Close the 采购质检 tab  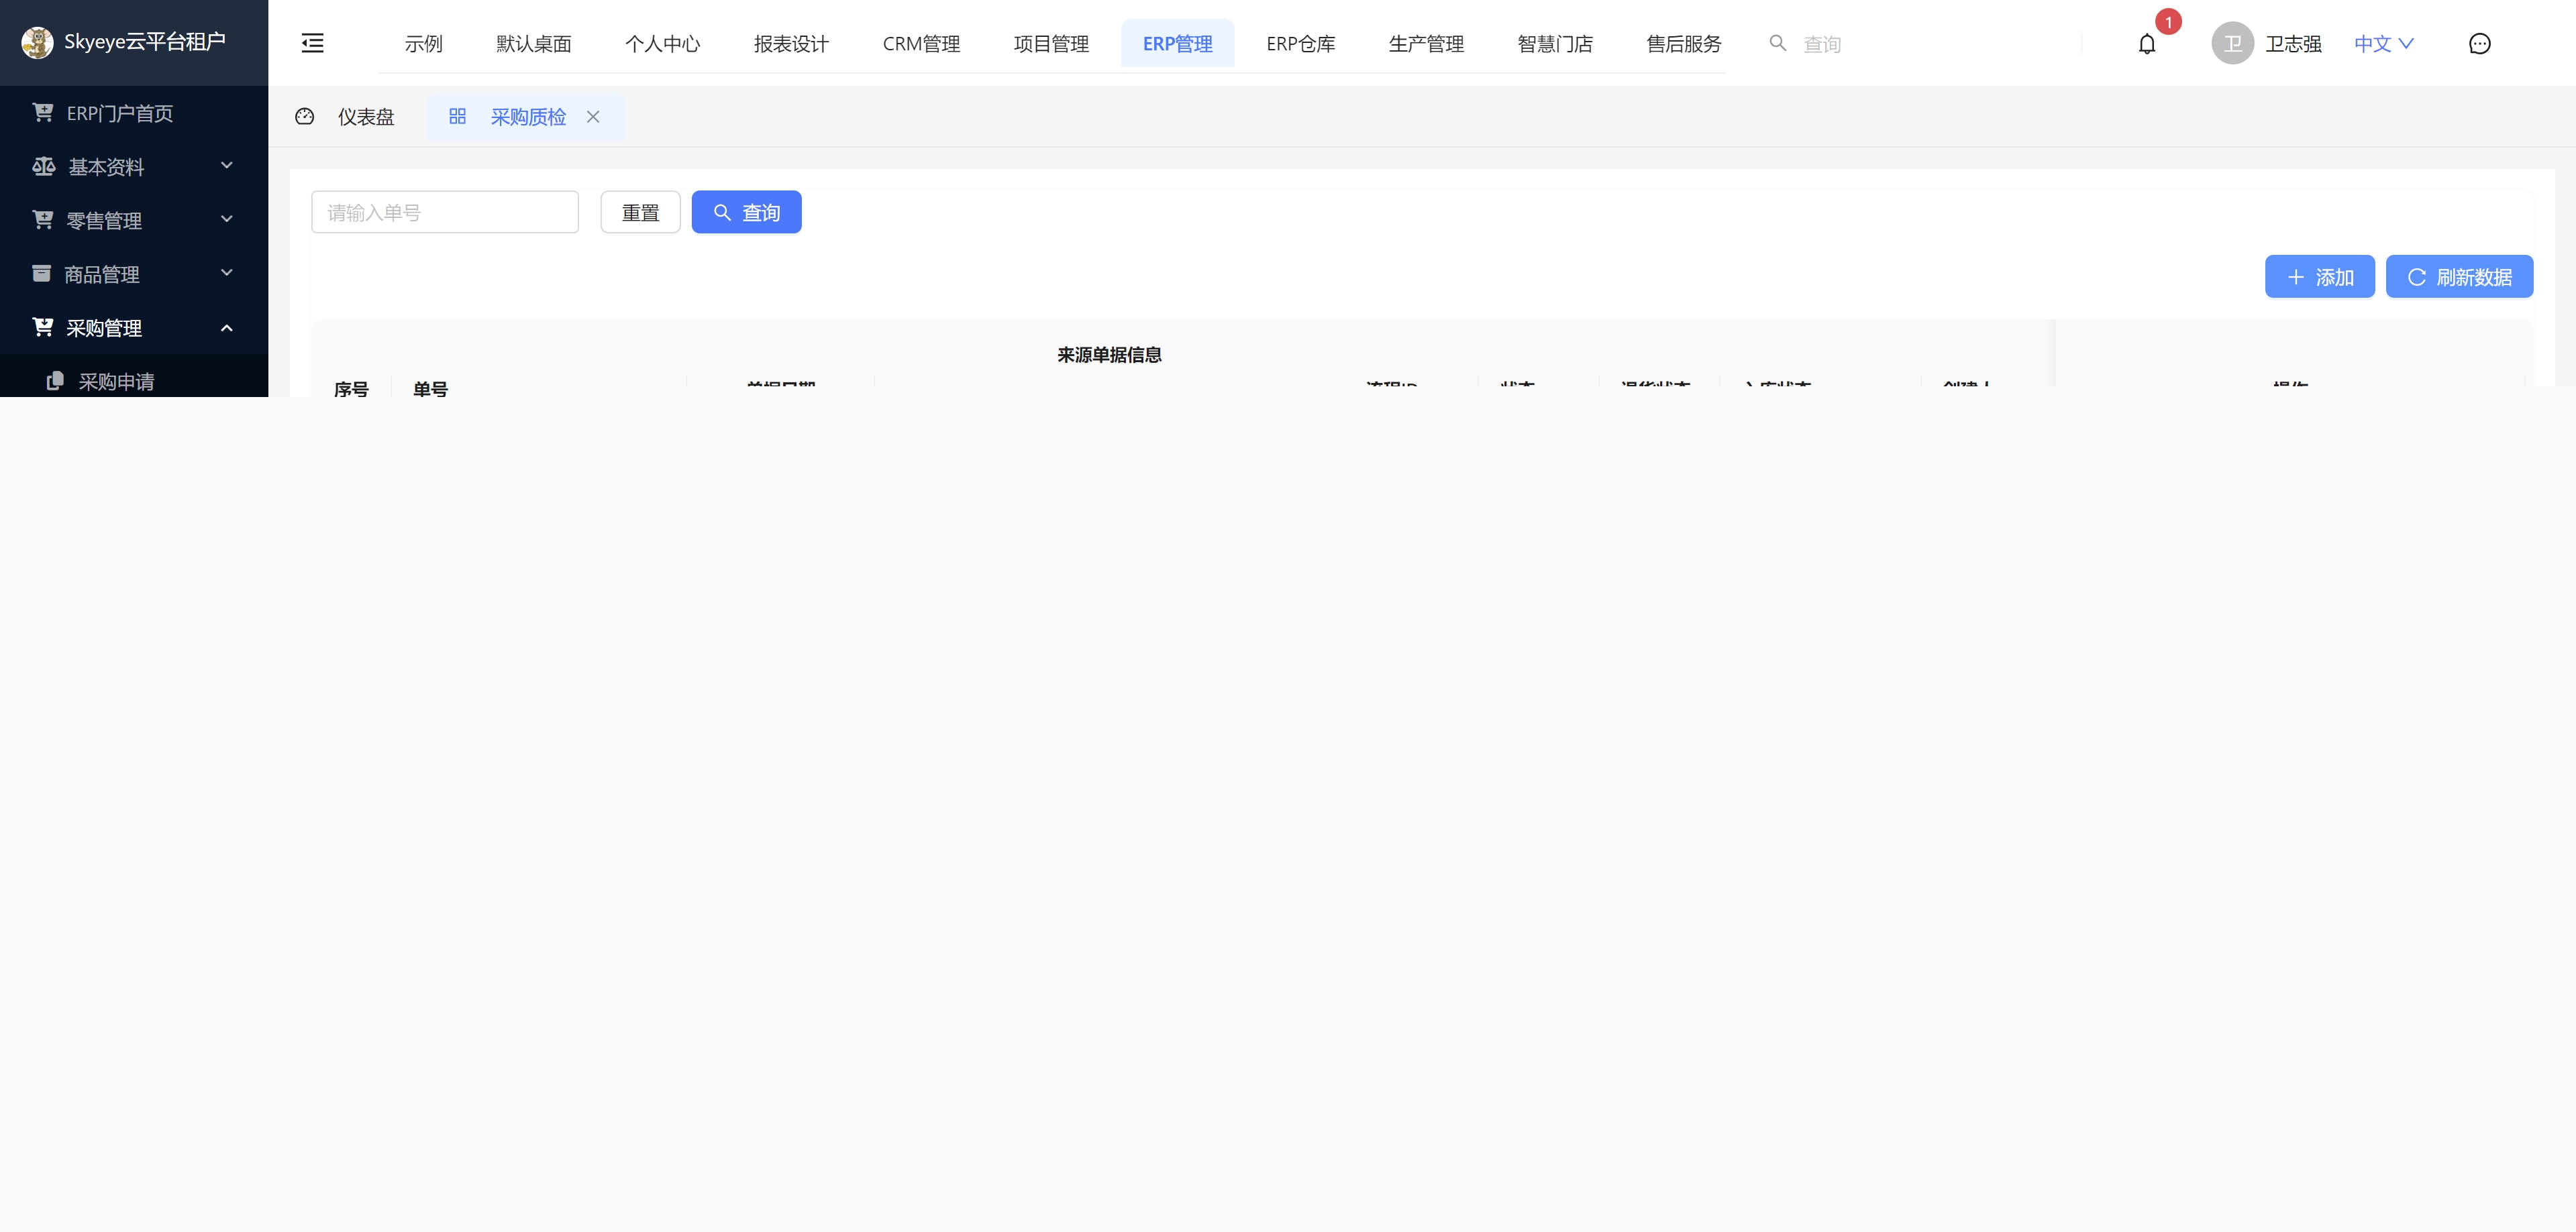coord(593,117)
